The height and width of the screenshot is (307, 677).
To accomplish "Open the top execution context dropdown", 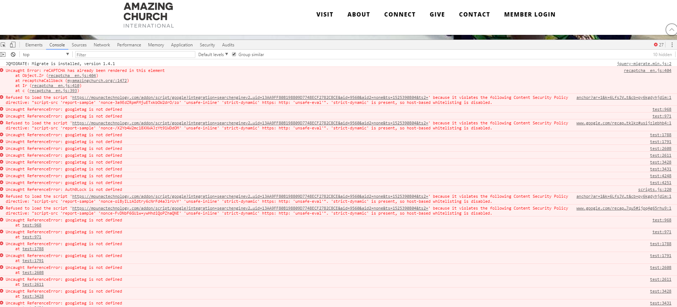I will [46, 55].
